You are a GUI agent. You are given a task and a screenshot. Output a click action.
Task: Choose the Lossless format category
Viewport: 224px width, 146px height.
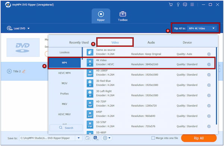point(65,52)
